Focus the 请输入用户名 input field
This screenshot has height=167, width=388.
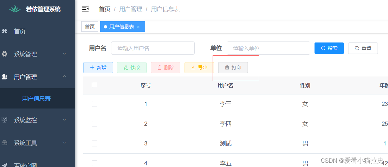(153, 48)
